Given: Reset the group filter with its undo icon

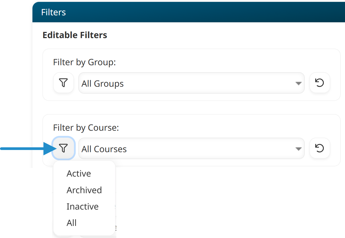Looking at the screenshot, I should point(320,83).
